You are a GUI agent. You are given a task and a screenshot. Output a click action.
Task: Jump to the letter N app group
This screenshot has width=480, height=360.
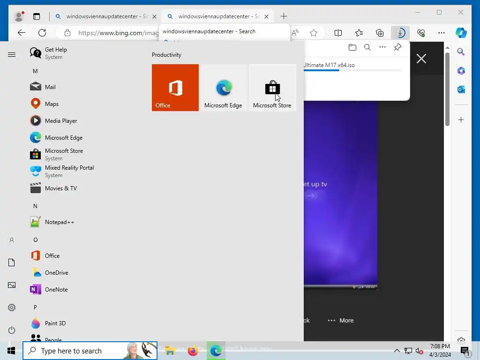[35, 206]
